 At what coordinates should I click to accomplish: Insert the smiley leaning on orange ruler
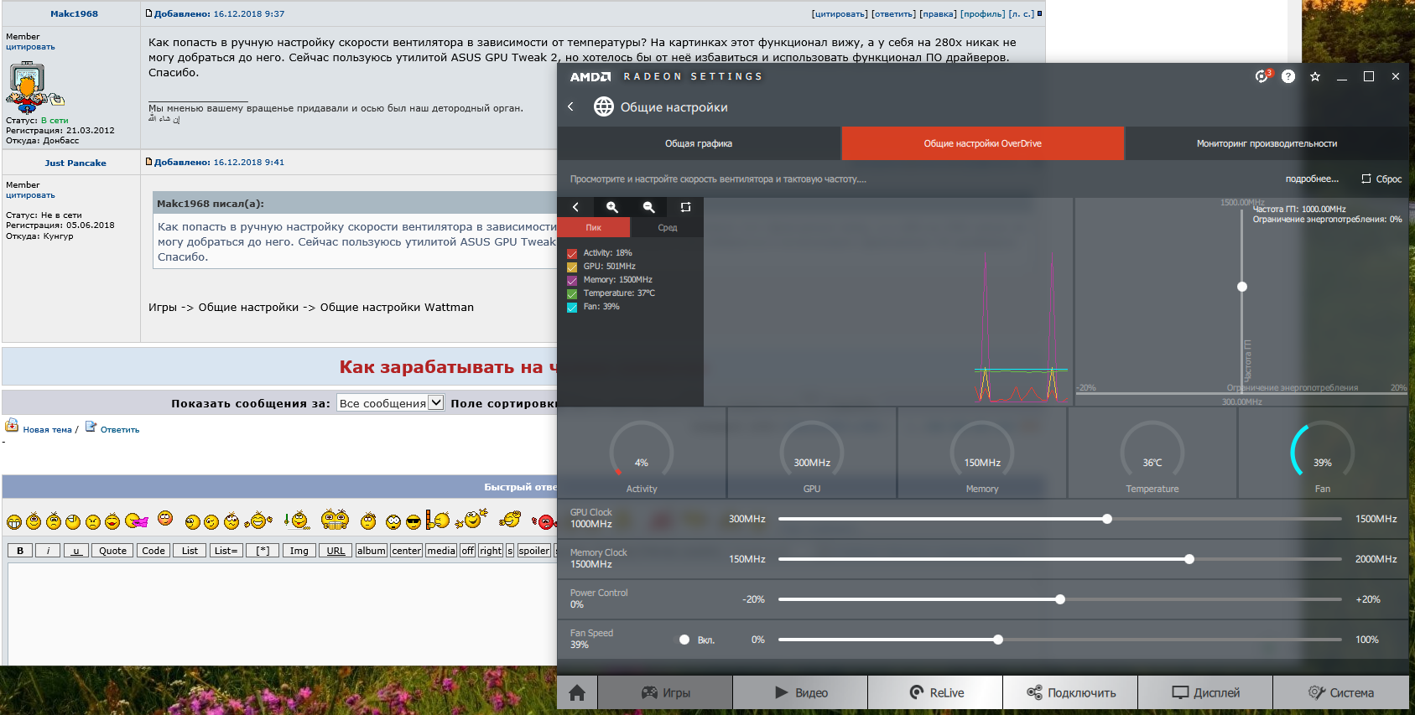(437, 520)
